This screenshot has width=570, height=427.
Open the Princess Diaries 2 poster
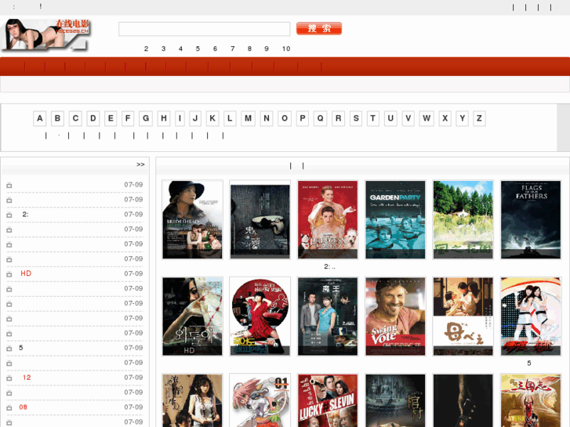coord(328,220)
